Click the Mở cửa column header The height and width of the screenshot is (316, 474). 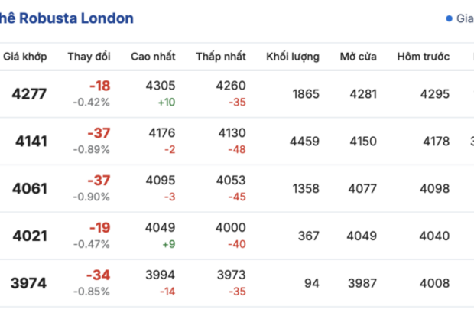(x=359, y=57)
